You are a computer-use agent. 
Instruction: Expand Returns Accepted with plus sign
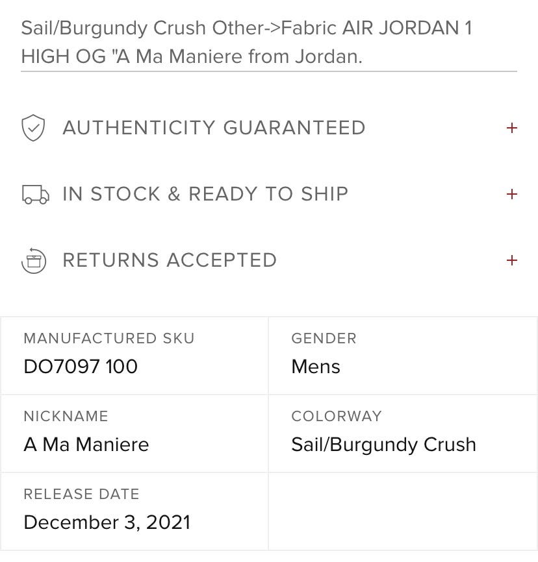[512, 260]
